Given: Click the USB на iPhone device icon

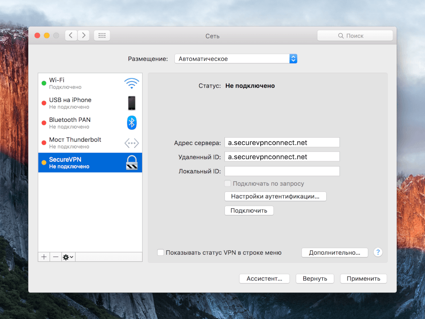Looking at the screenshot, I should click(x=131, y=103).
